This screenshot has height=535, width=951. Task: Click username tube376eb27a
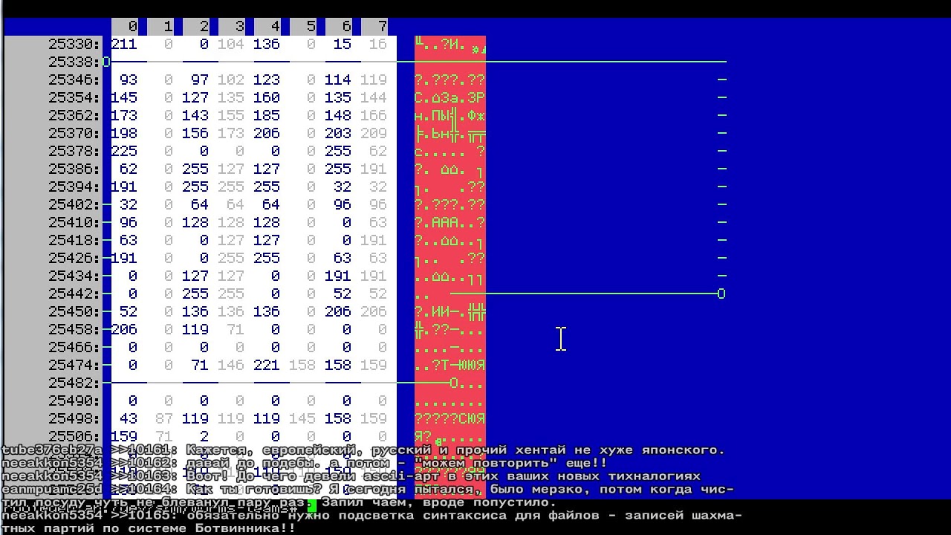coord(51,450)
